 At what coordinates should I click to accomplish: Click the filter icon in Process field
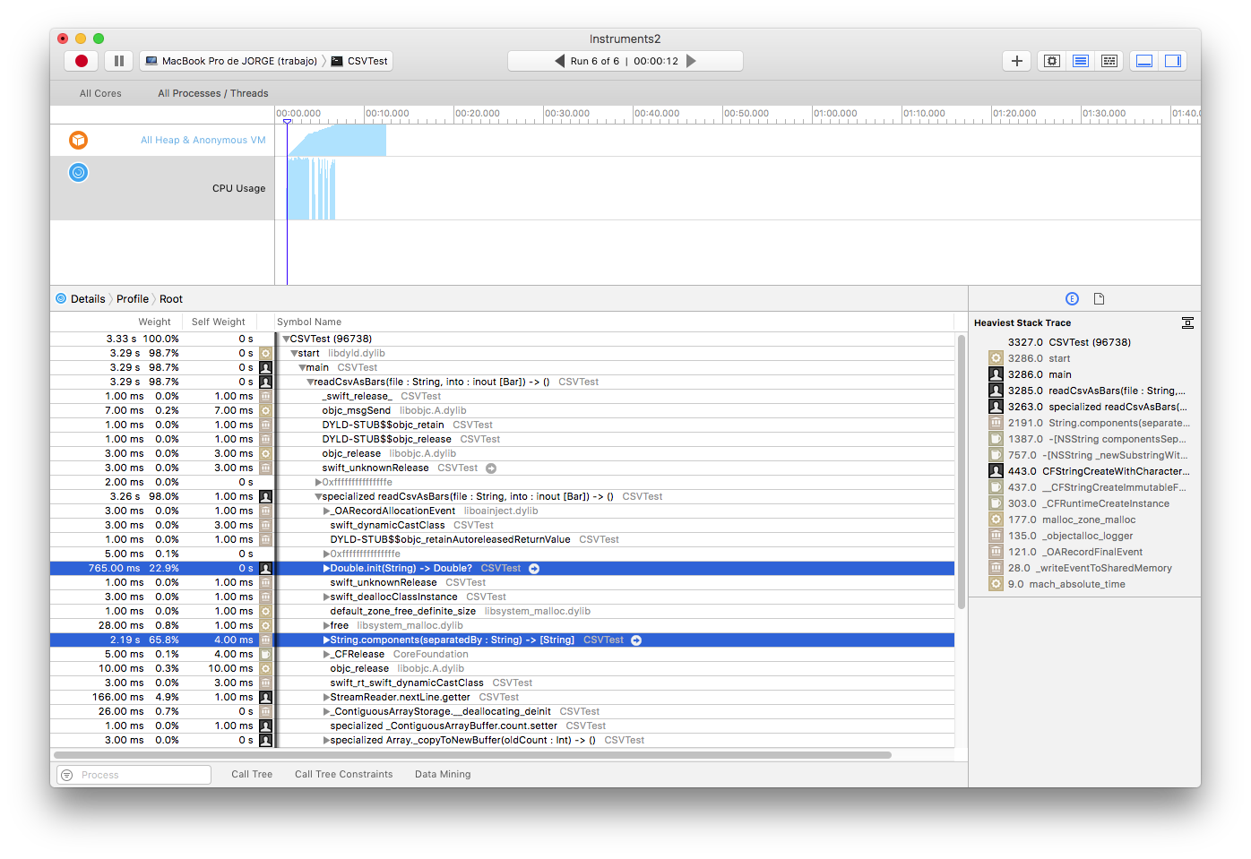(67, 775)
